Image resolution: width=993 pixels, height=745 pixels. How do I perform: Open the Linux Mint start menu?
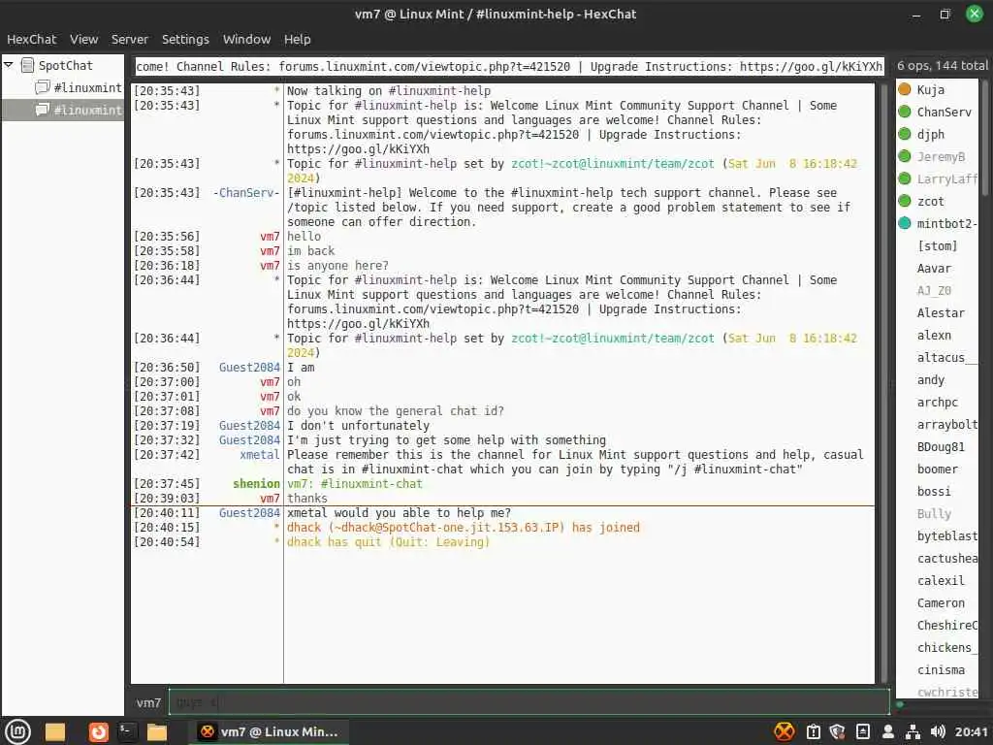[17, 731]
